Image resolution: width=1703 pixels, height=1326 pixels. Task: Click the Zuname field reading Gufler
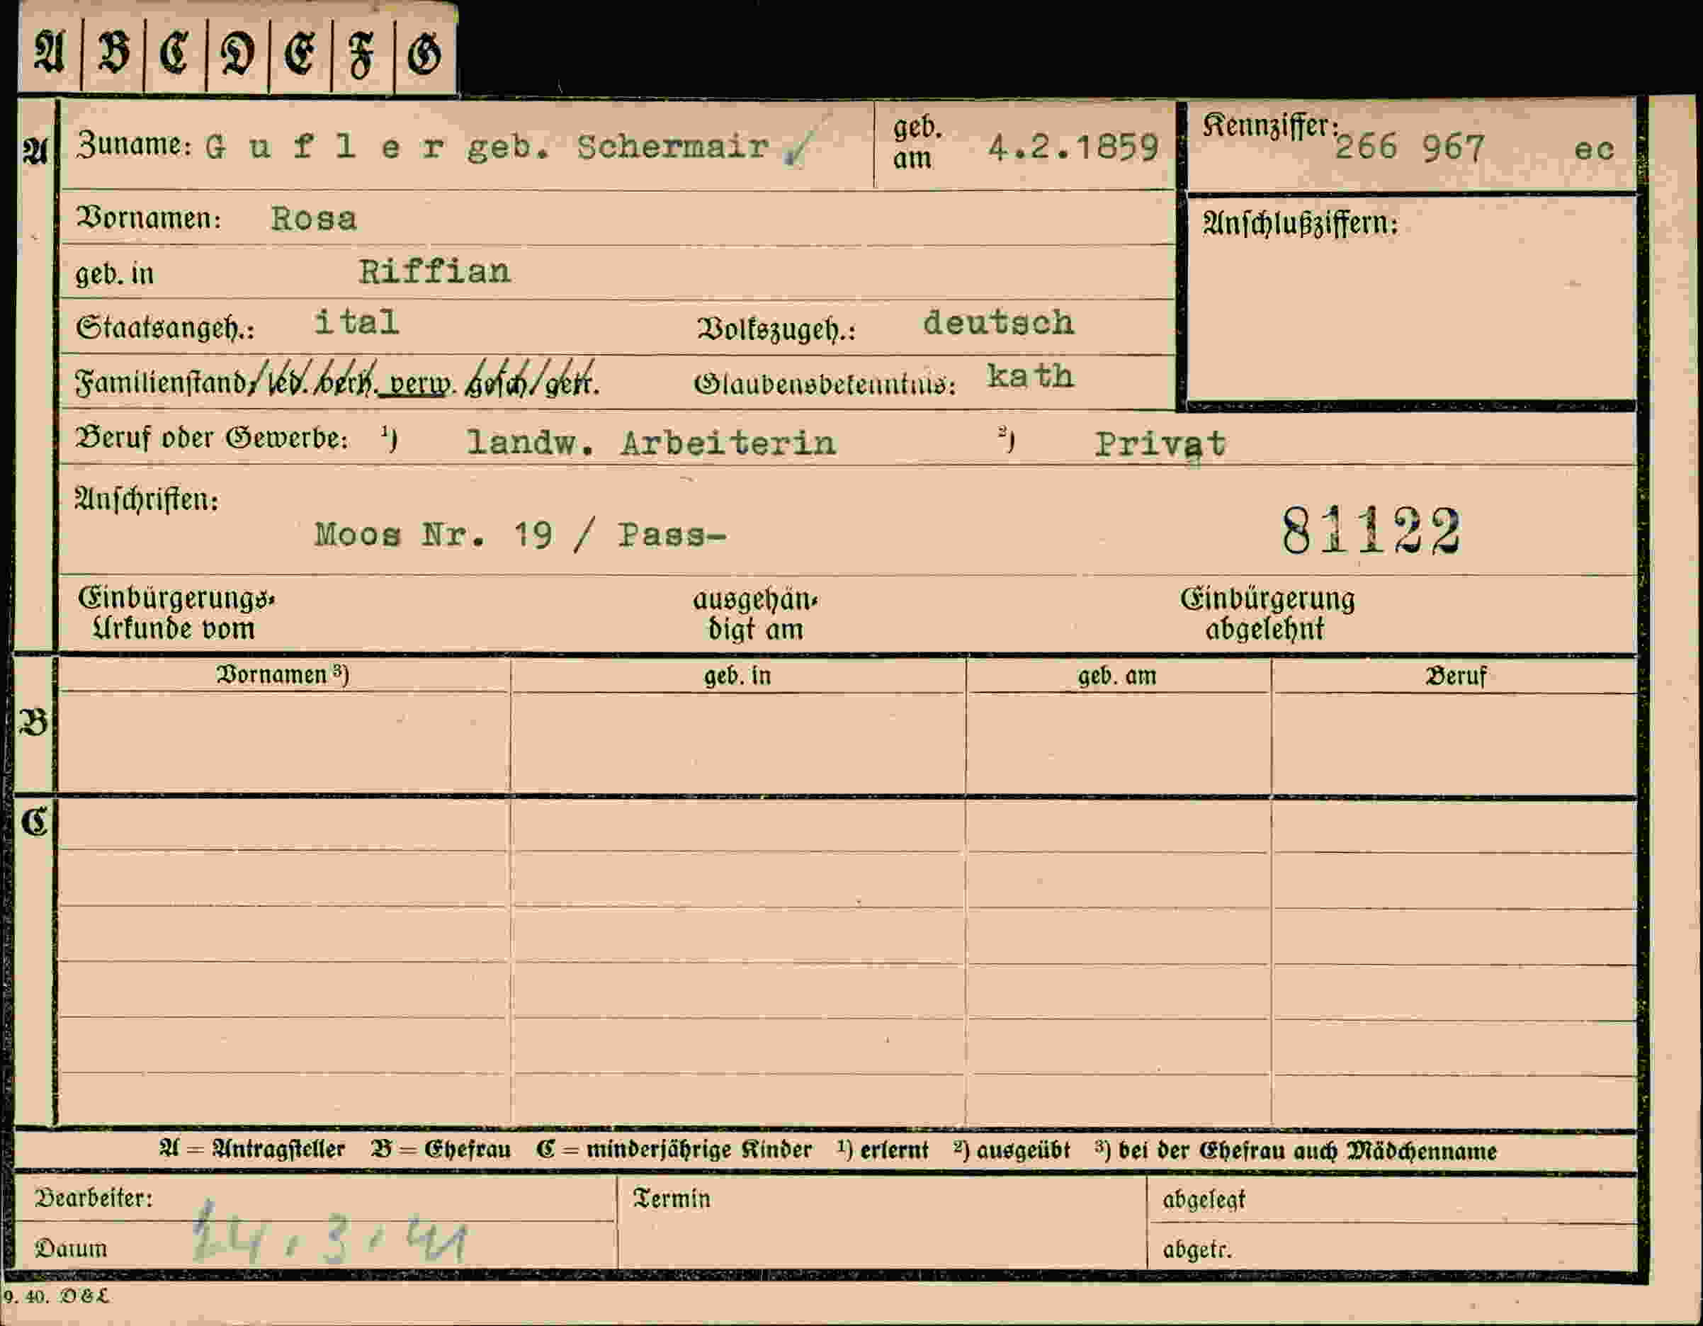tap(325, 147)
